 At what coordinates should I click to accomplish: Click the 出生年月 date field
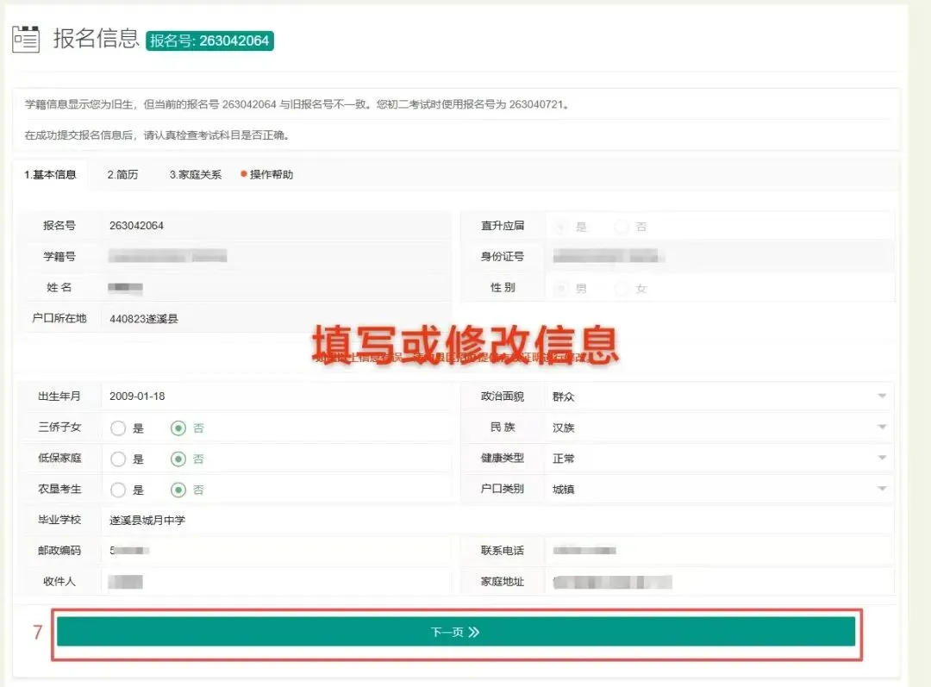click(259, 396)
